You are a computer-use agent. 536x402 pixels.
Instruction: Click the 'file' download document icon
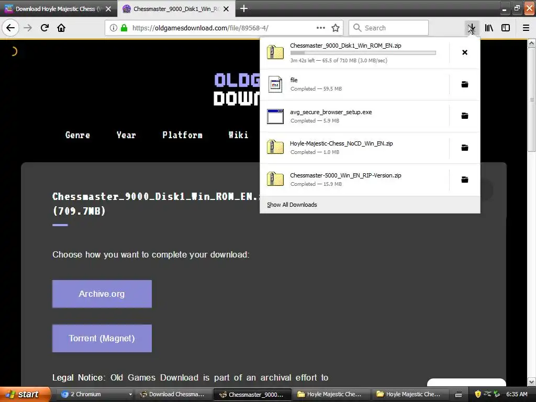[x=275, y=84]
